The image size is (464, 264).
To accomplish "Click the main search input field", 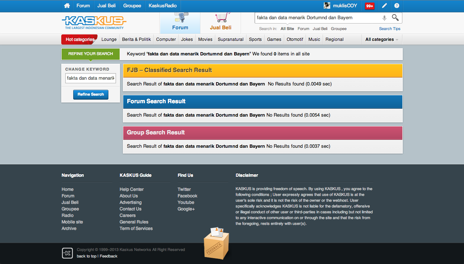I will (317, 18).
